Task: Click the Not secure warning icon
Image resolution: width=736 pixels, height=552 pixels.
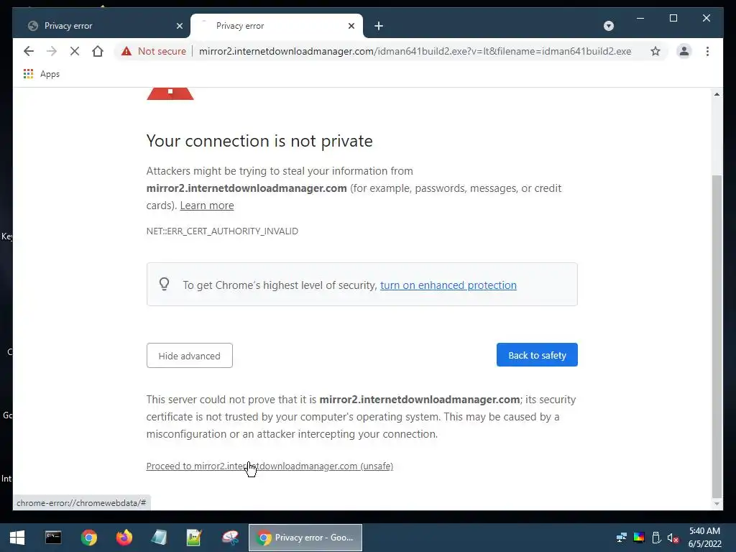Action: coord(126,51)
